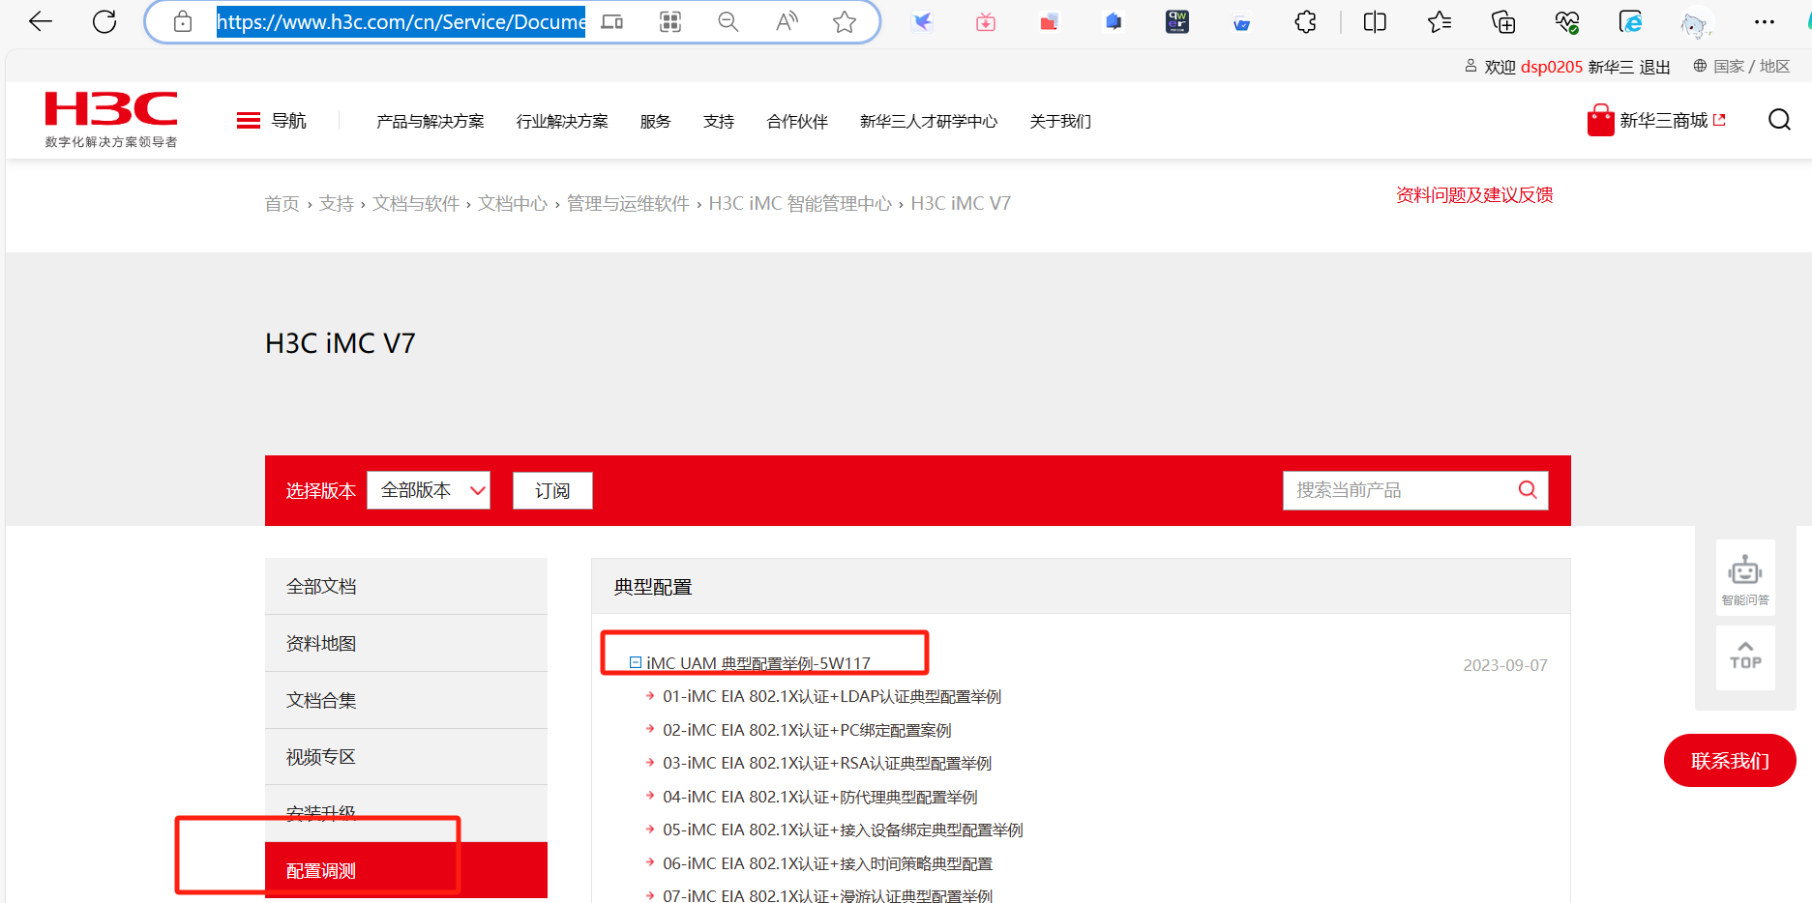Open 资料问题及建议反馈 feedback link

tap(1474, 194)
